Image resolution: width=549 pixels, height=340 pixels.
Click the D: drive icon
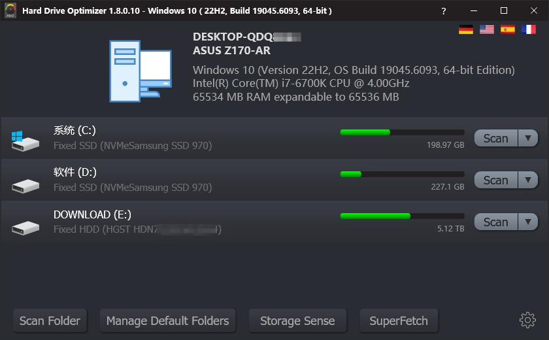25,186
